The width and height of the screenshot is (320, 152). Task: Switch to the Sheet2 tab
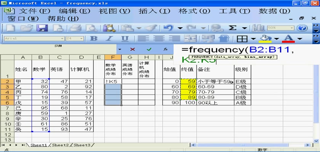[61, 145]
